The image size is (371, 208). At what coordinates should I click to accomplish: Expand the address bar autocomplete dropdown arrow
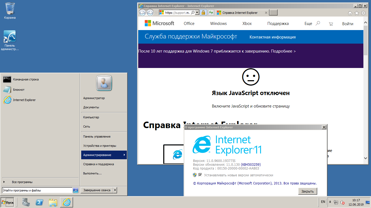coord(197,12)
